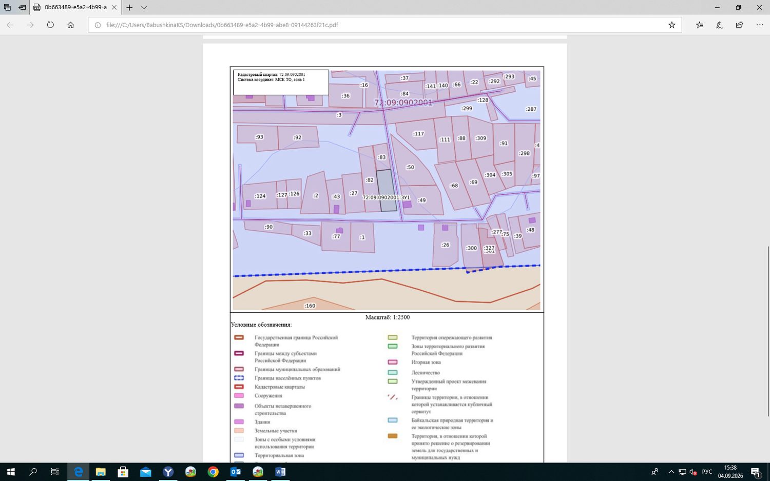The height and width of the screenshot is (481, 770).
Task: Switch to Word on the taskbar
Action: 281,472
